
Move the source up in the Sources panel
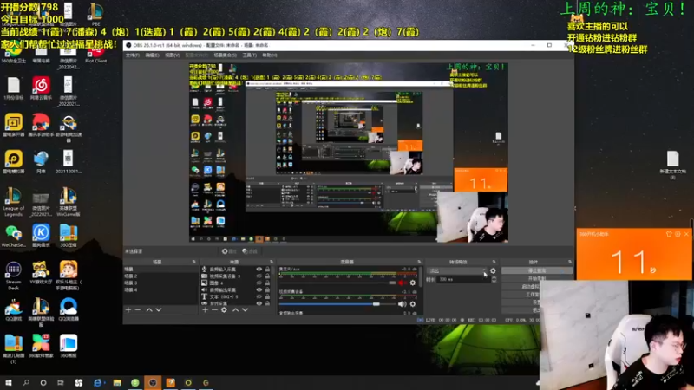point(235,310)
